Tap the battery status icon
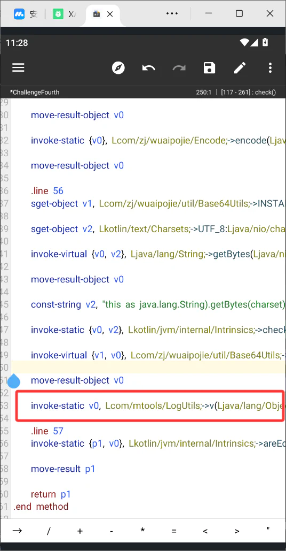The width and height of the screenshot is (286, 551). (x=265, y=42)
